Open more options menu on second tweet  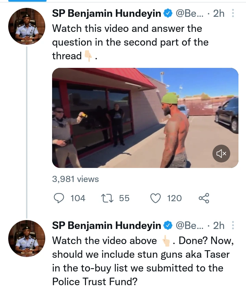(x=233, y=225)
